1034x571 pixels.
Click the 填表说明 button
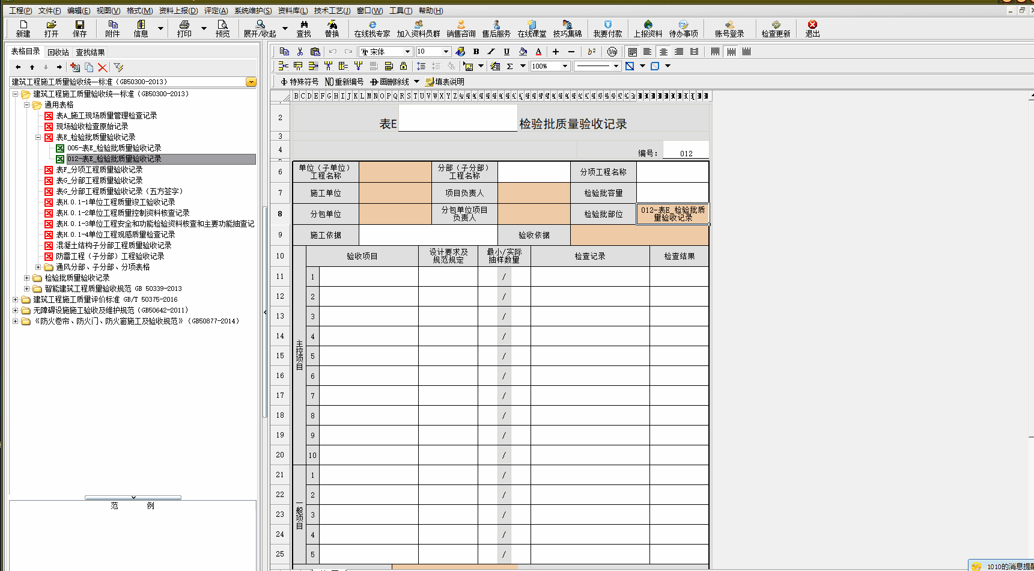pos(445,82)
